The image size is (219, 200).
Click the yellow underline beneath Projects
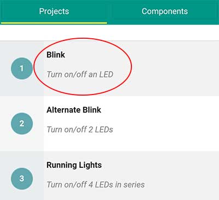click(x=54, y=23)
